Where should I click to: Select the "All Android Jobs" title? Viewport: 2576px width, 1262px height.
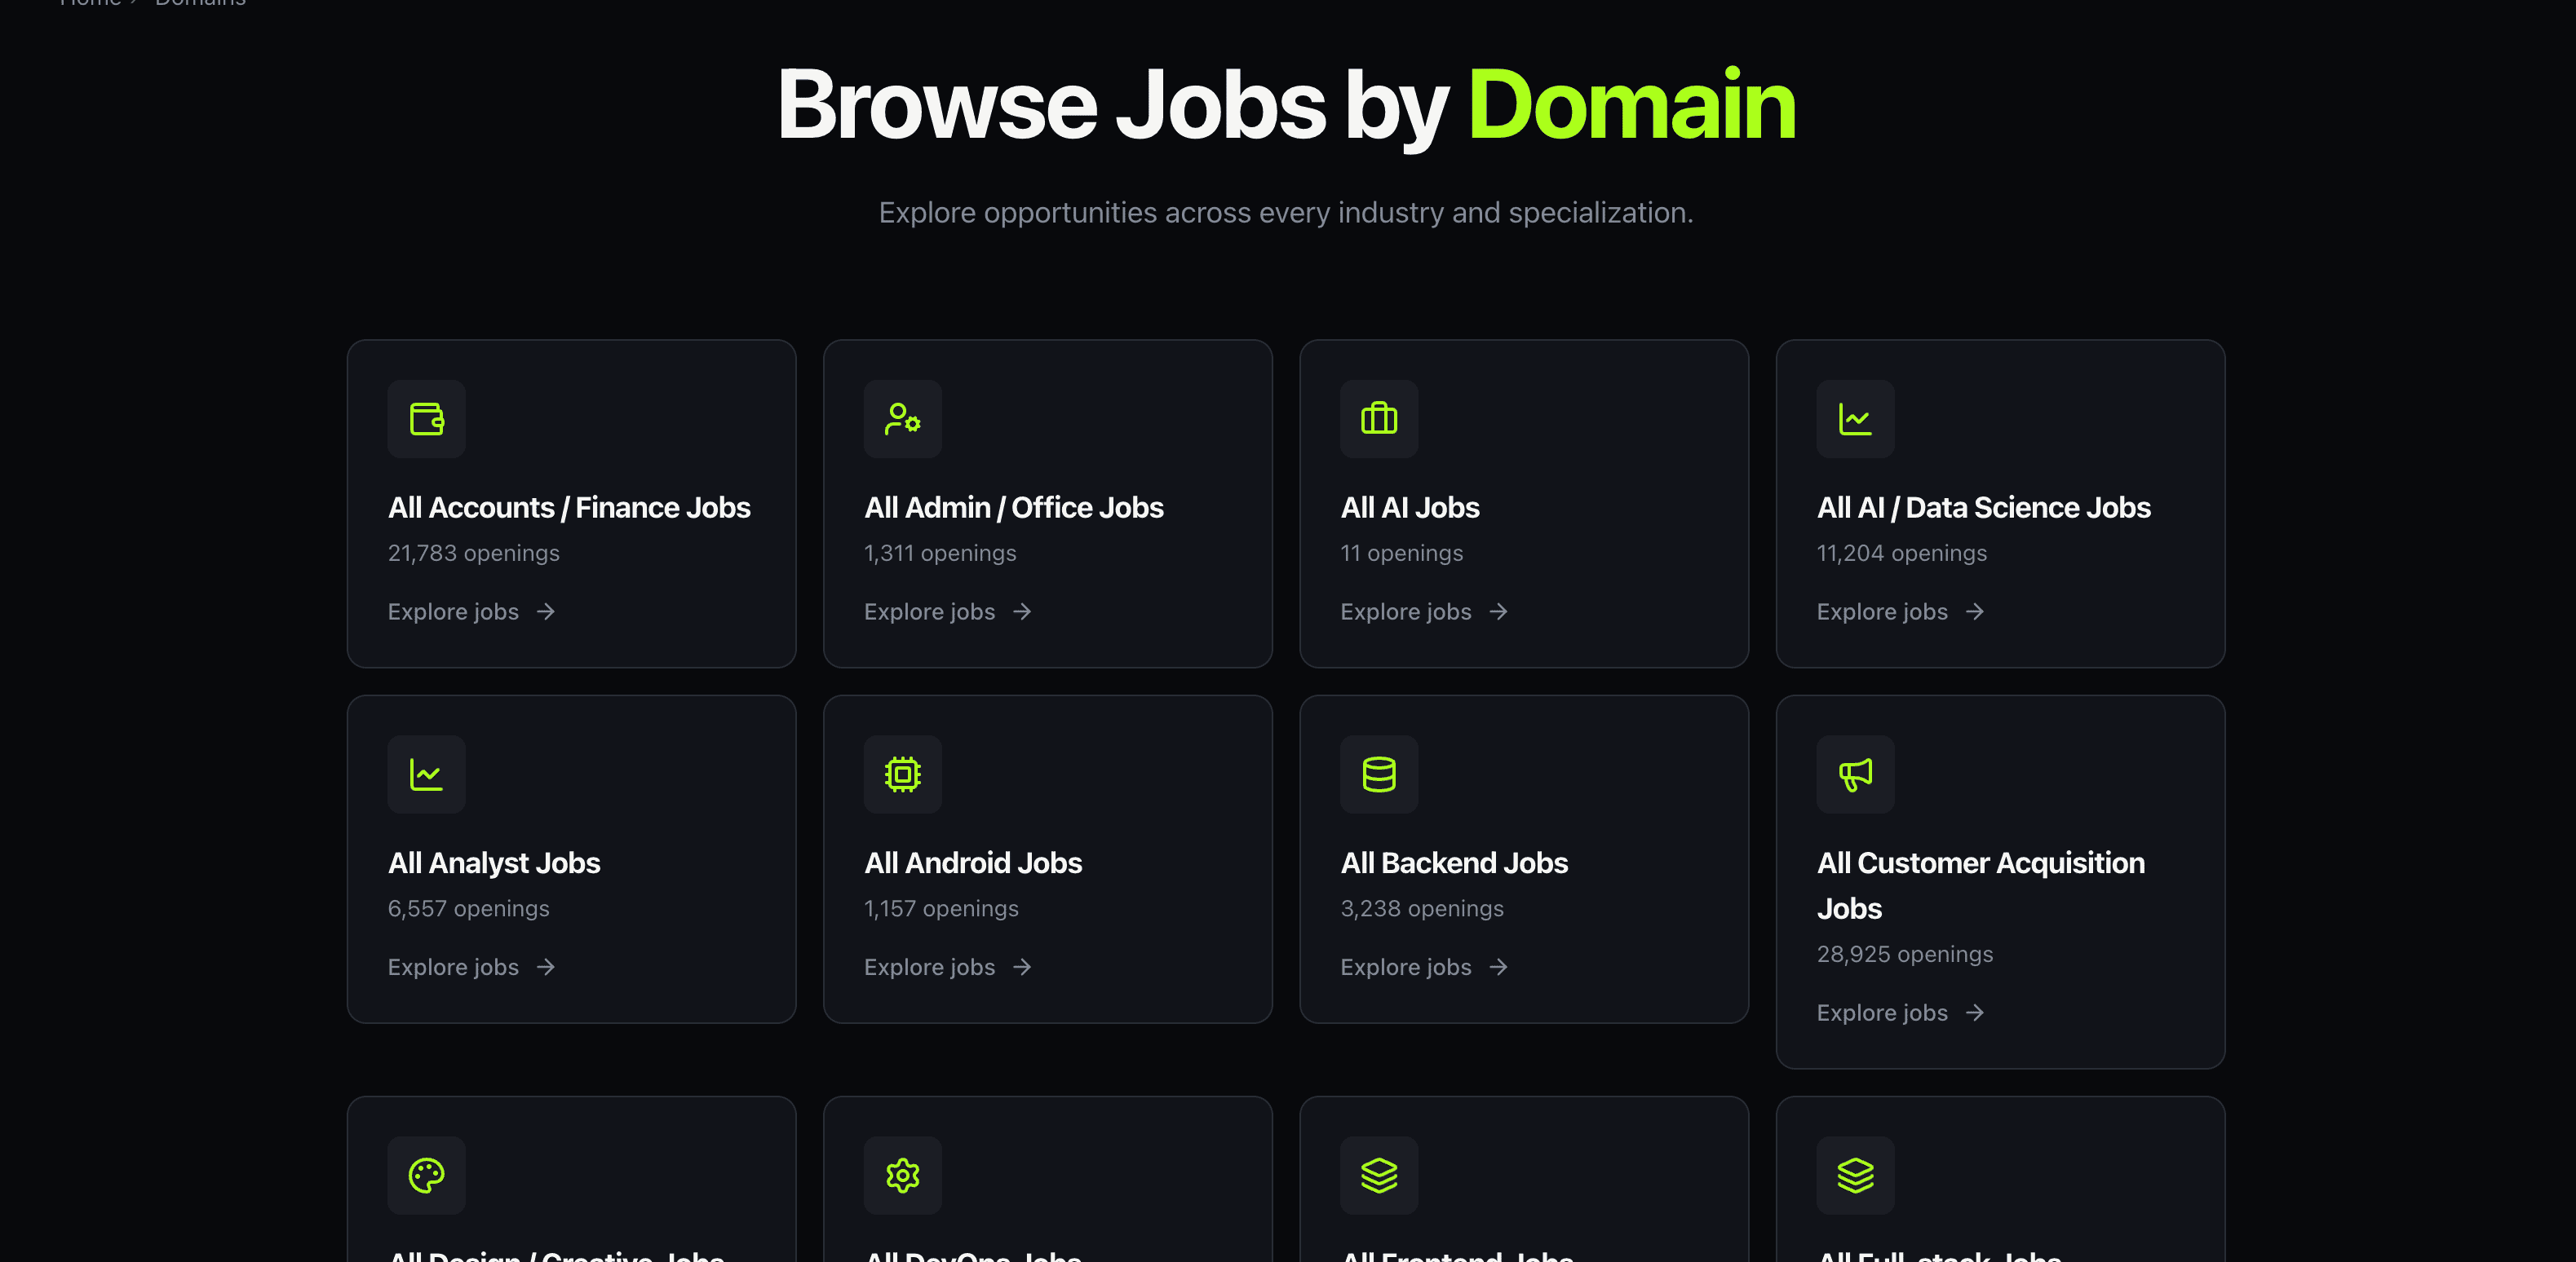[x=973, y=863]
